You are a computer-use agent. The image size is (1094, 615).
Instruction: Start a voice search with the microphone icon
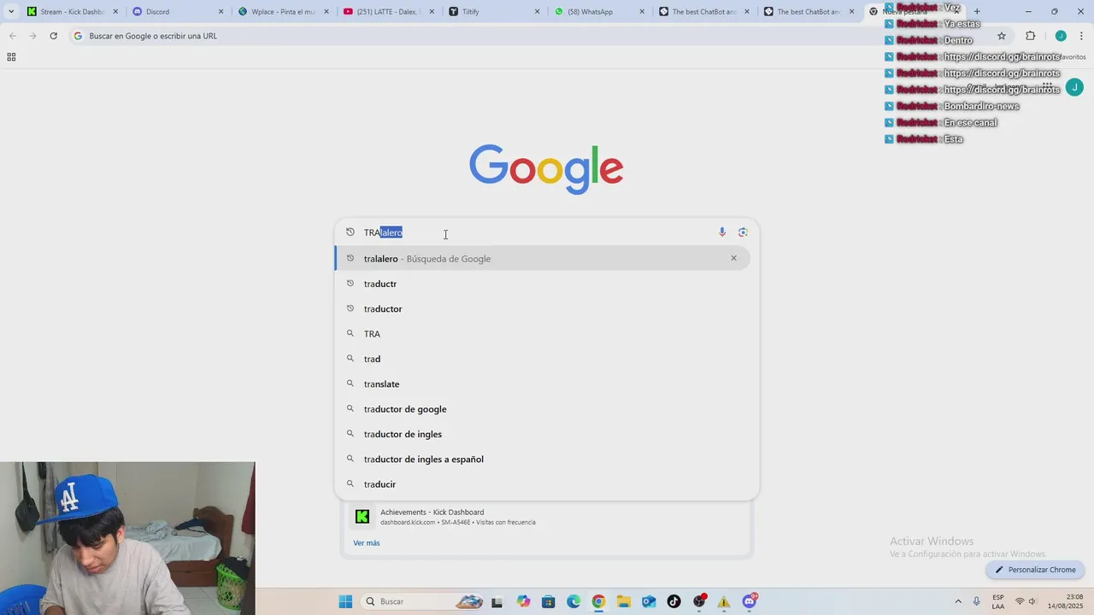pyautogui.click(x=722, y=232)
